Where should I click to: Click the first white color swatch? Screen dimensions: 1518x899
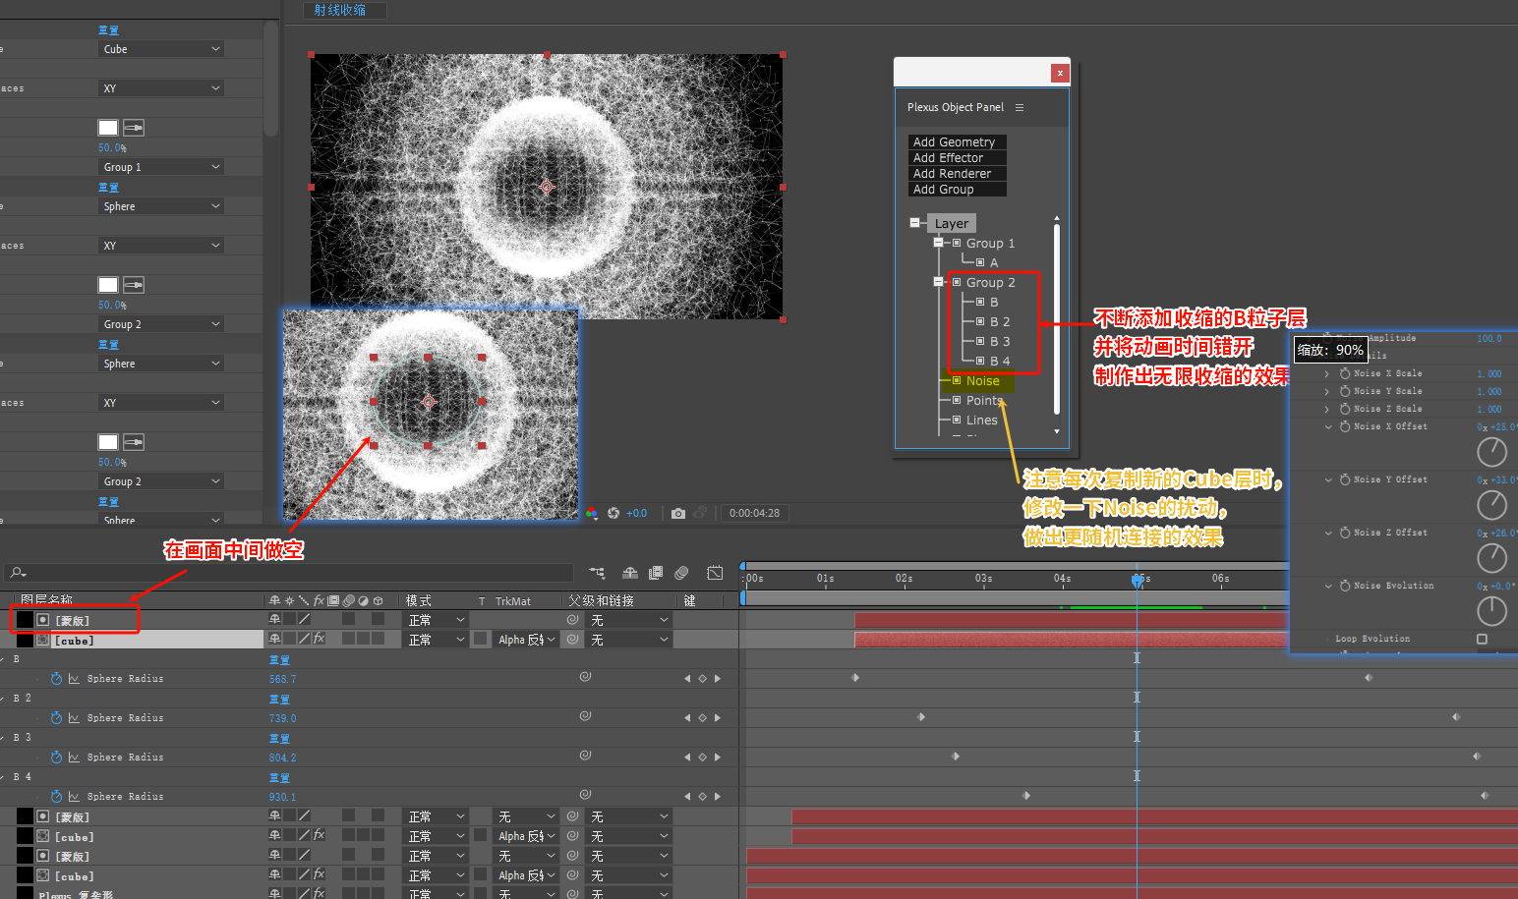108,128
